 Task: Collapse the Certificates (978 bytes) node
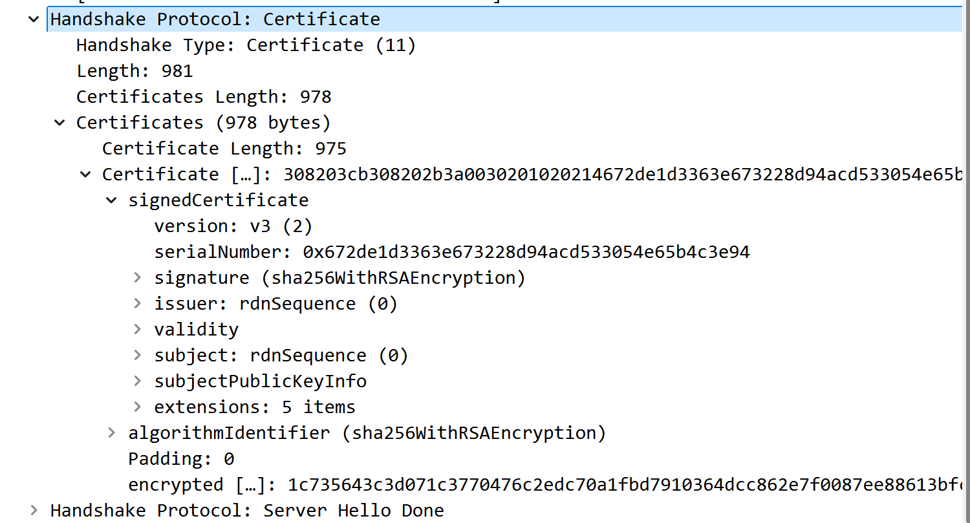pyautogui.click(x=59, y=123)
